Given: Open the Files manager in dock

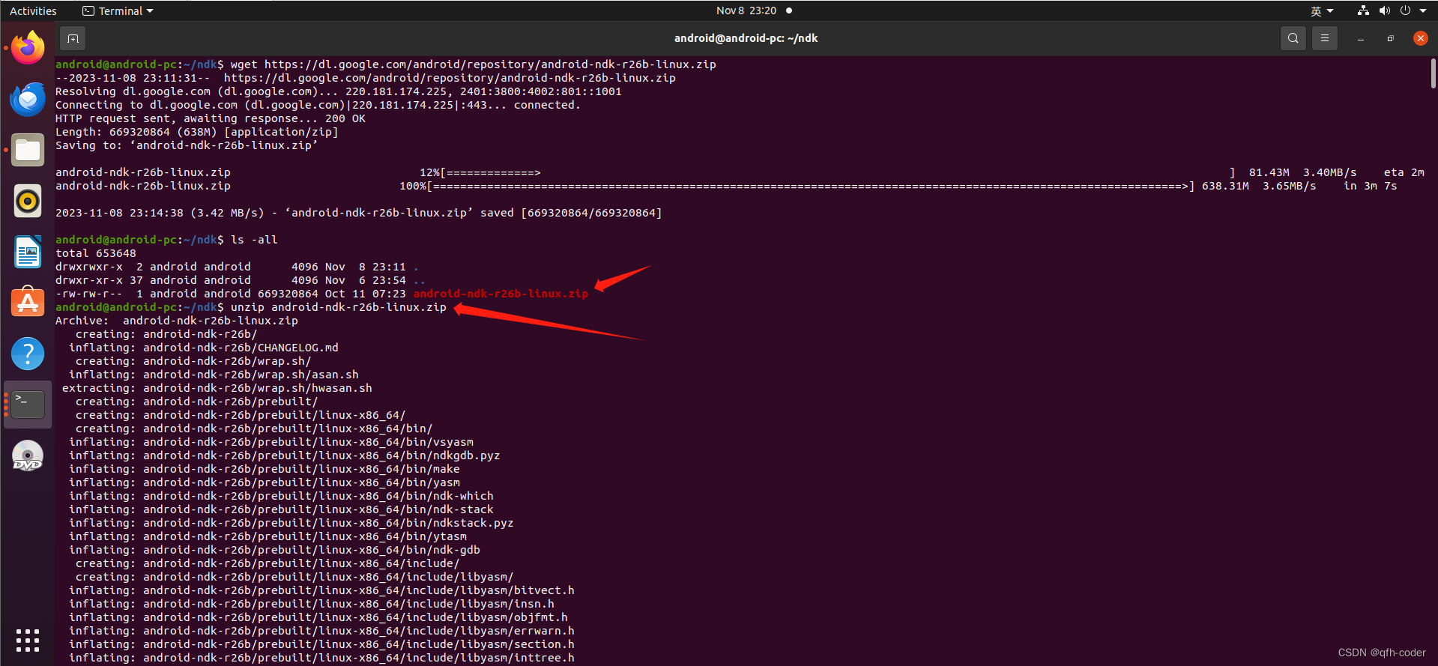Looking at the screenshot, I should [x=28, y=150].
